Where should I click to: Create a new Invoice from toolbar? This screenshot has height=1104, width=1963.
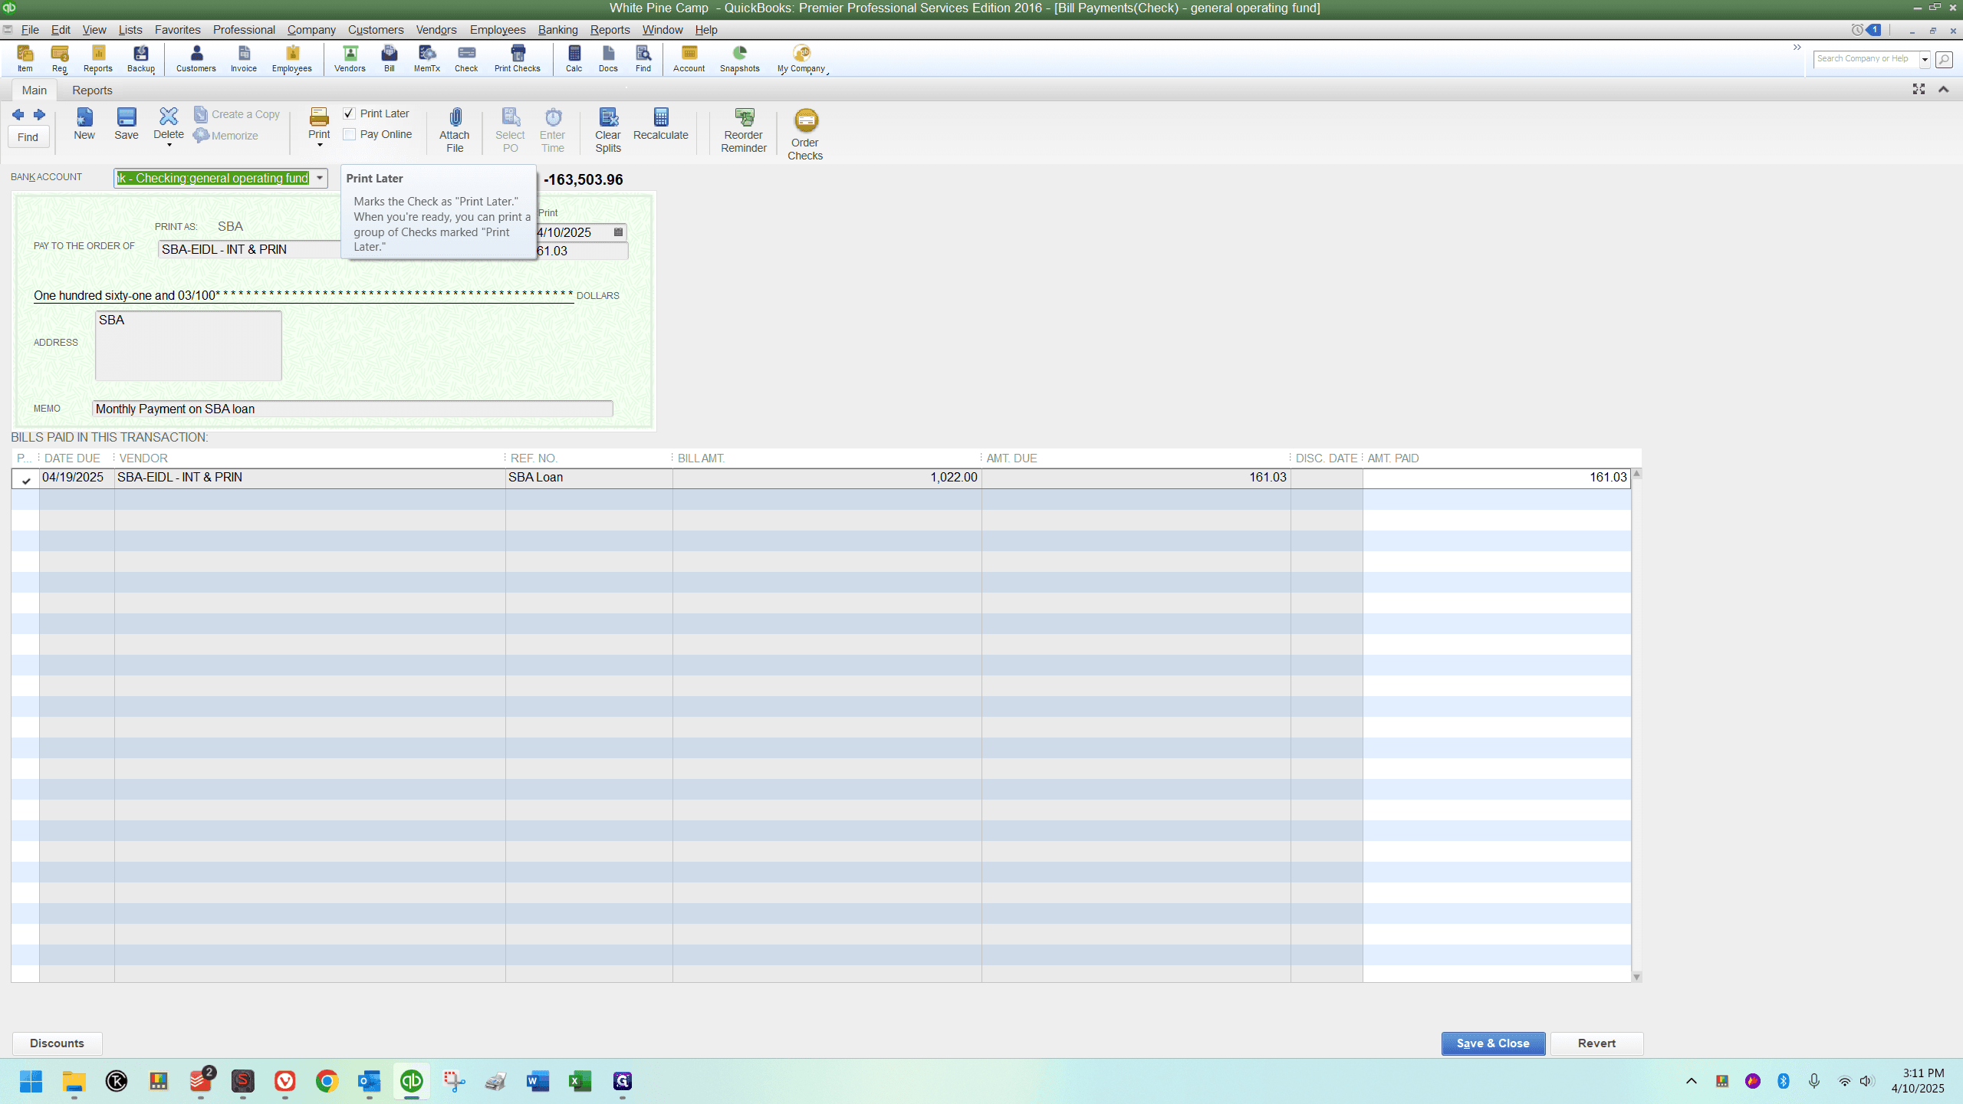(x=244, y=58)
